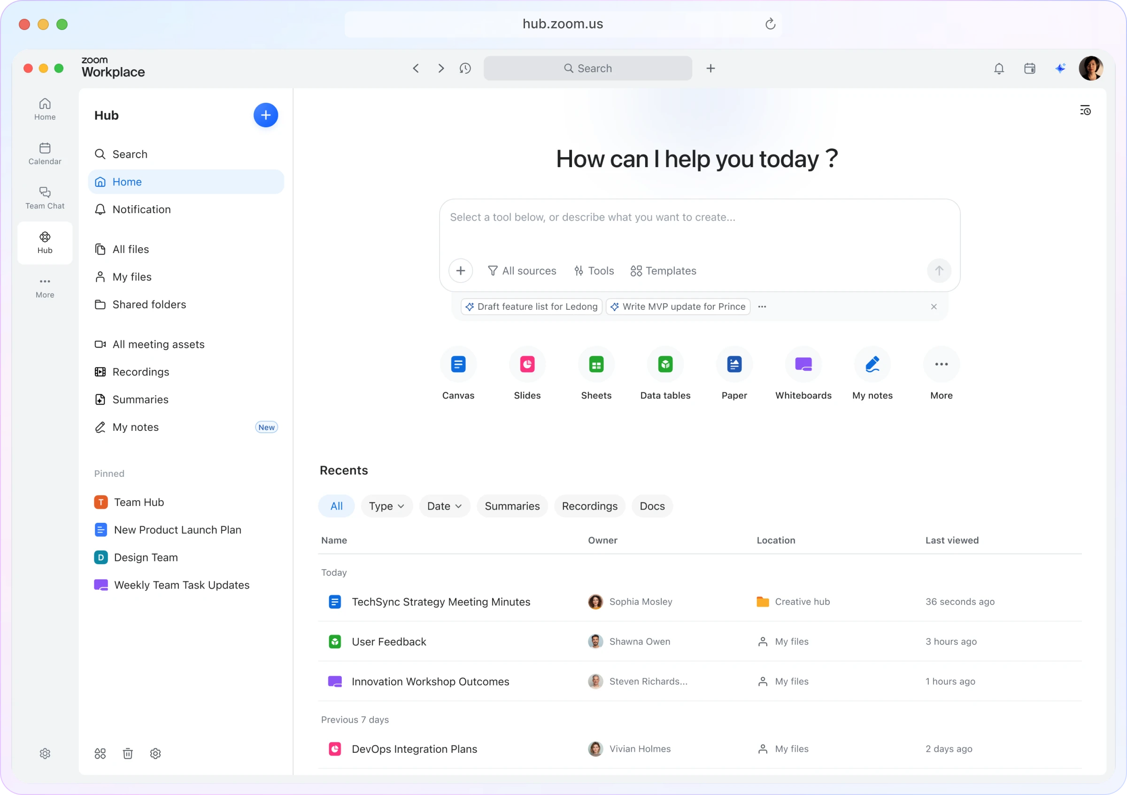
Task: Show more suggestions via ellipsis
Action: [762, 306]
